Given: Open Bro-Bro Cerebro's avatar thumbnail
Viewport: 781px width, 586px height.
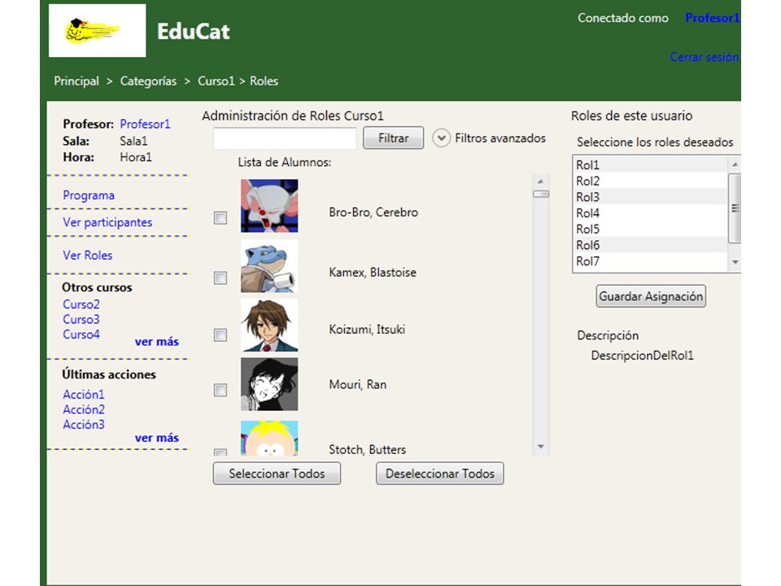Looking at the screenshot, I should (269, 206).
